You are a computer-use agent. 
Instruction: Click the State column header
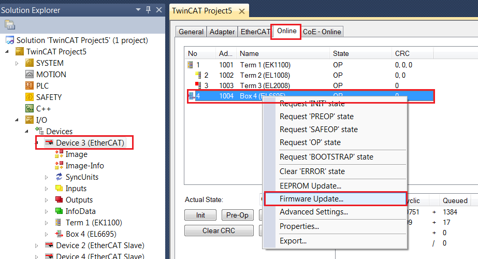coord(360,53)
